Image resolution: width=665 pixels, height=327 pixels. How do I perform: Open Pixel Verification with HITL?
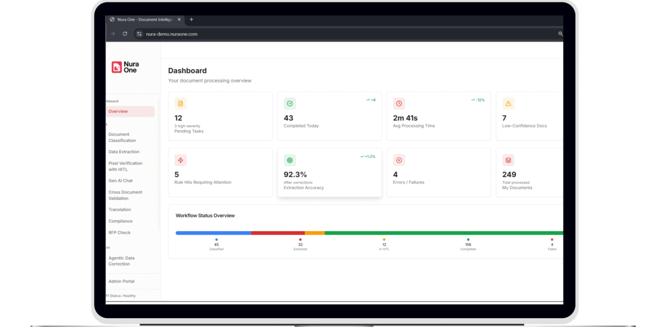(x=125, y=166)
